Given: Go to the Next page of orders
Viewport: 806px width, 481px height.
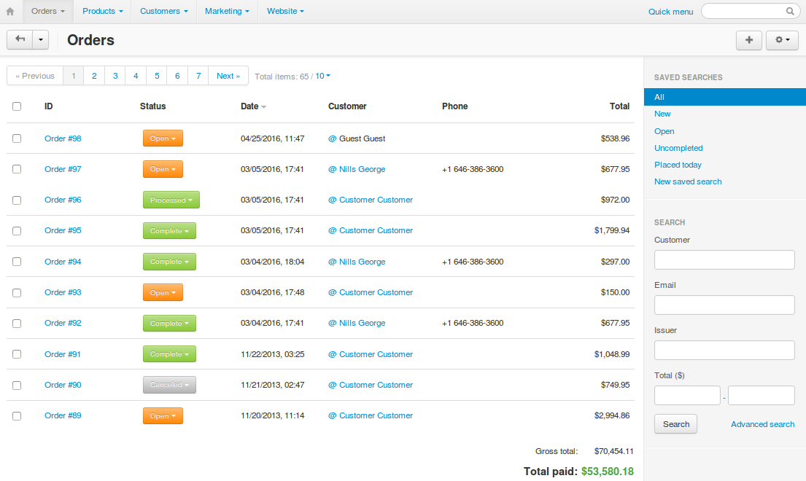Looking at the screenshot, I should point(228,76).
